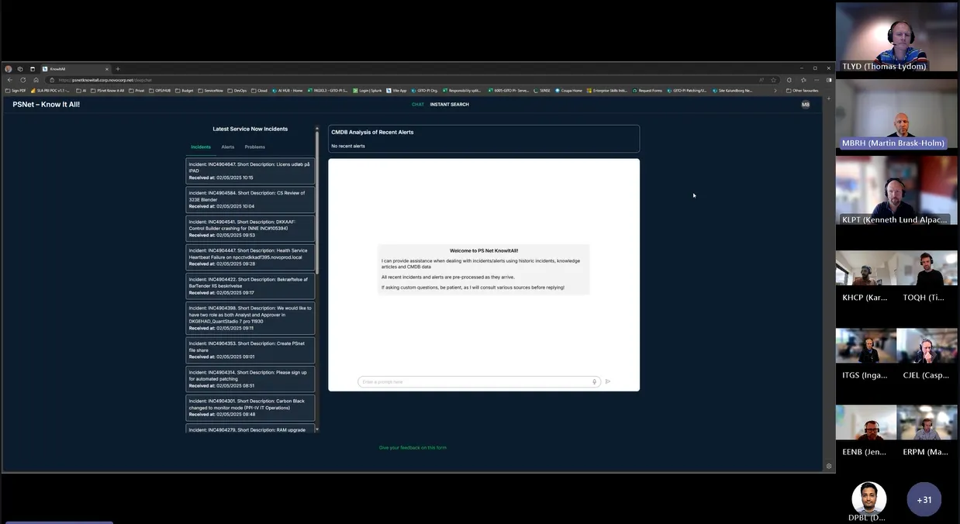Expand the bookmarks bar overflow chevron

click(775, 91)
